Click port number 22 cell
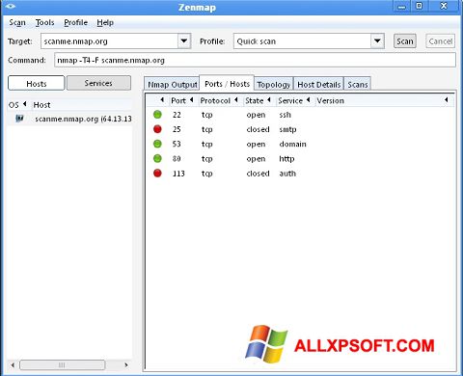This screenshot has width=463, height=376. [x=177, y=115]
